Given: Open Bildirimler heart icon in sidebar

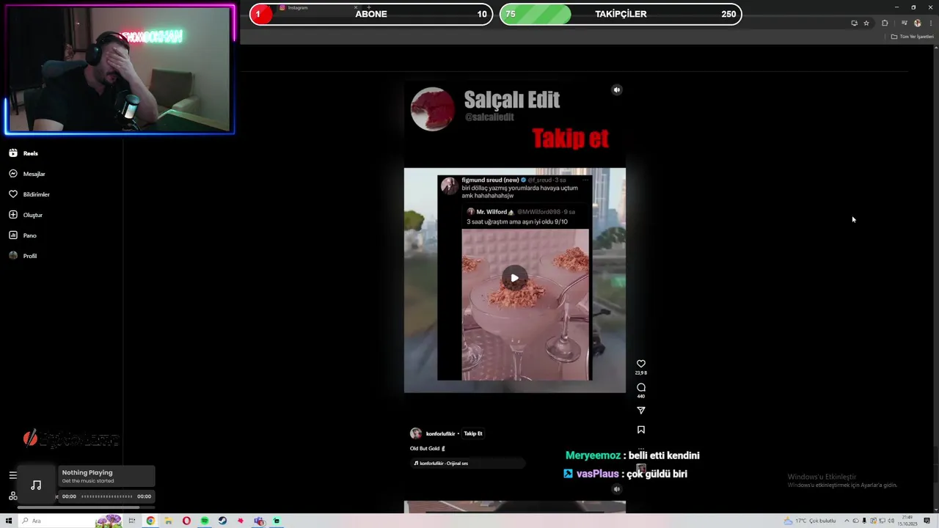Looking at the screenshot, I should pos(13,194).
